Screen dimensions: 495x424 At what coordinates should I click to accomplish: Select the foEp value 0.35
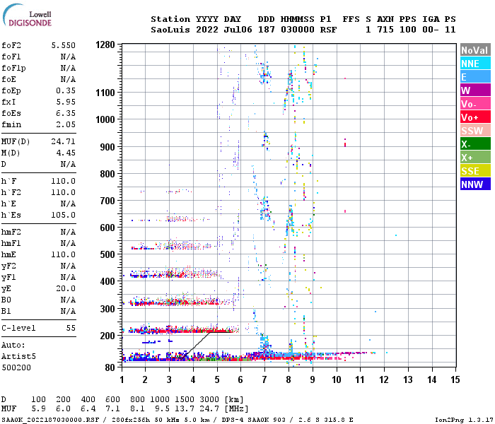[x=66, y=90]
